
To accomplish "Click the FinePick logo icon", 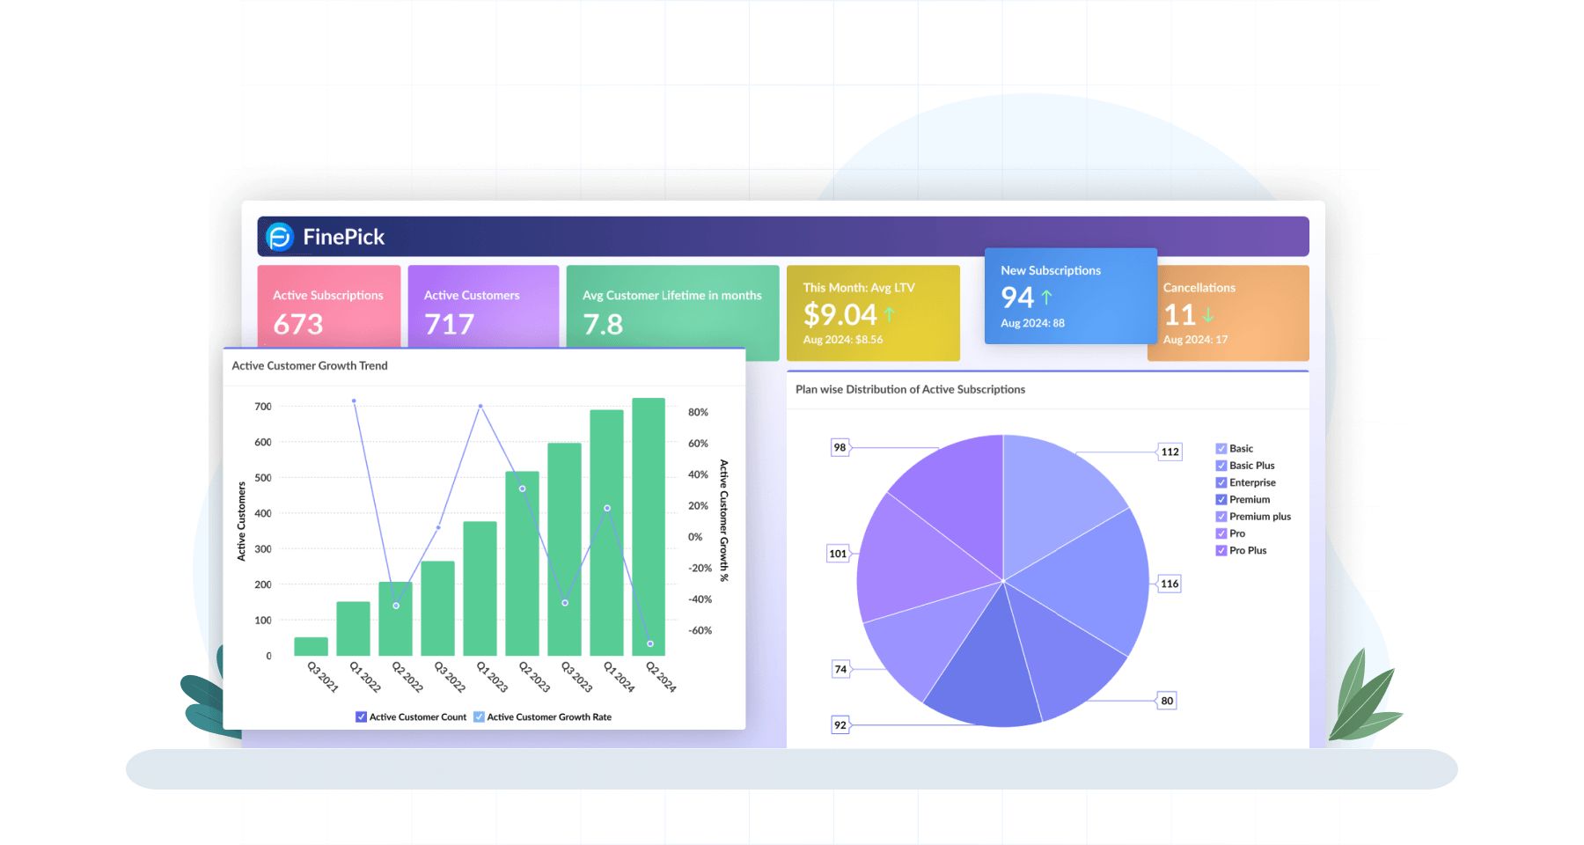I will [280, 237].
